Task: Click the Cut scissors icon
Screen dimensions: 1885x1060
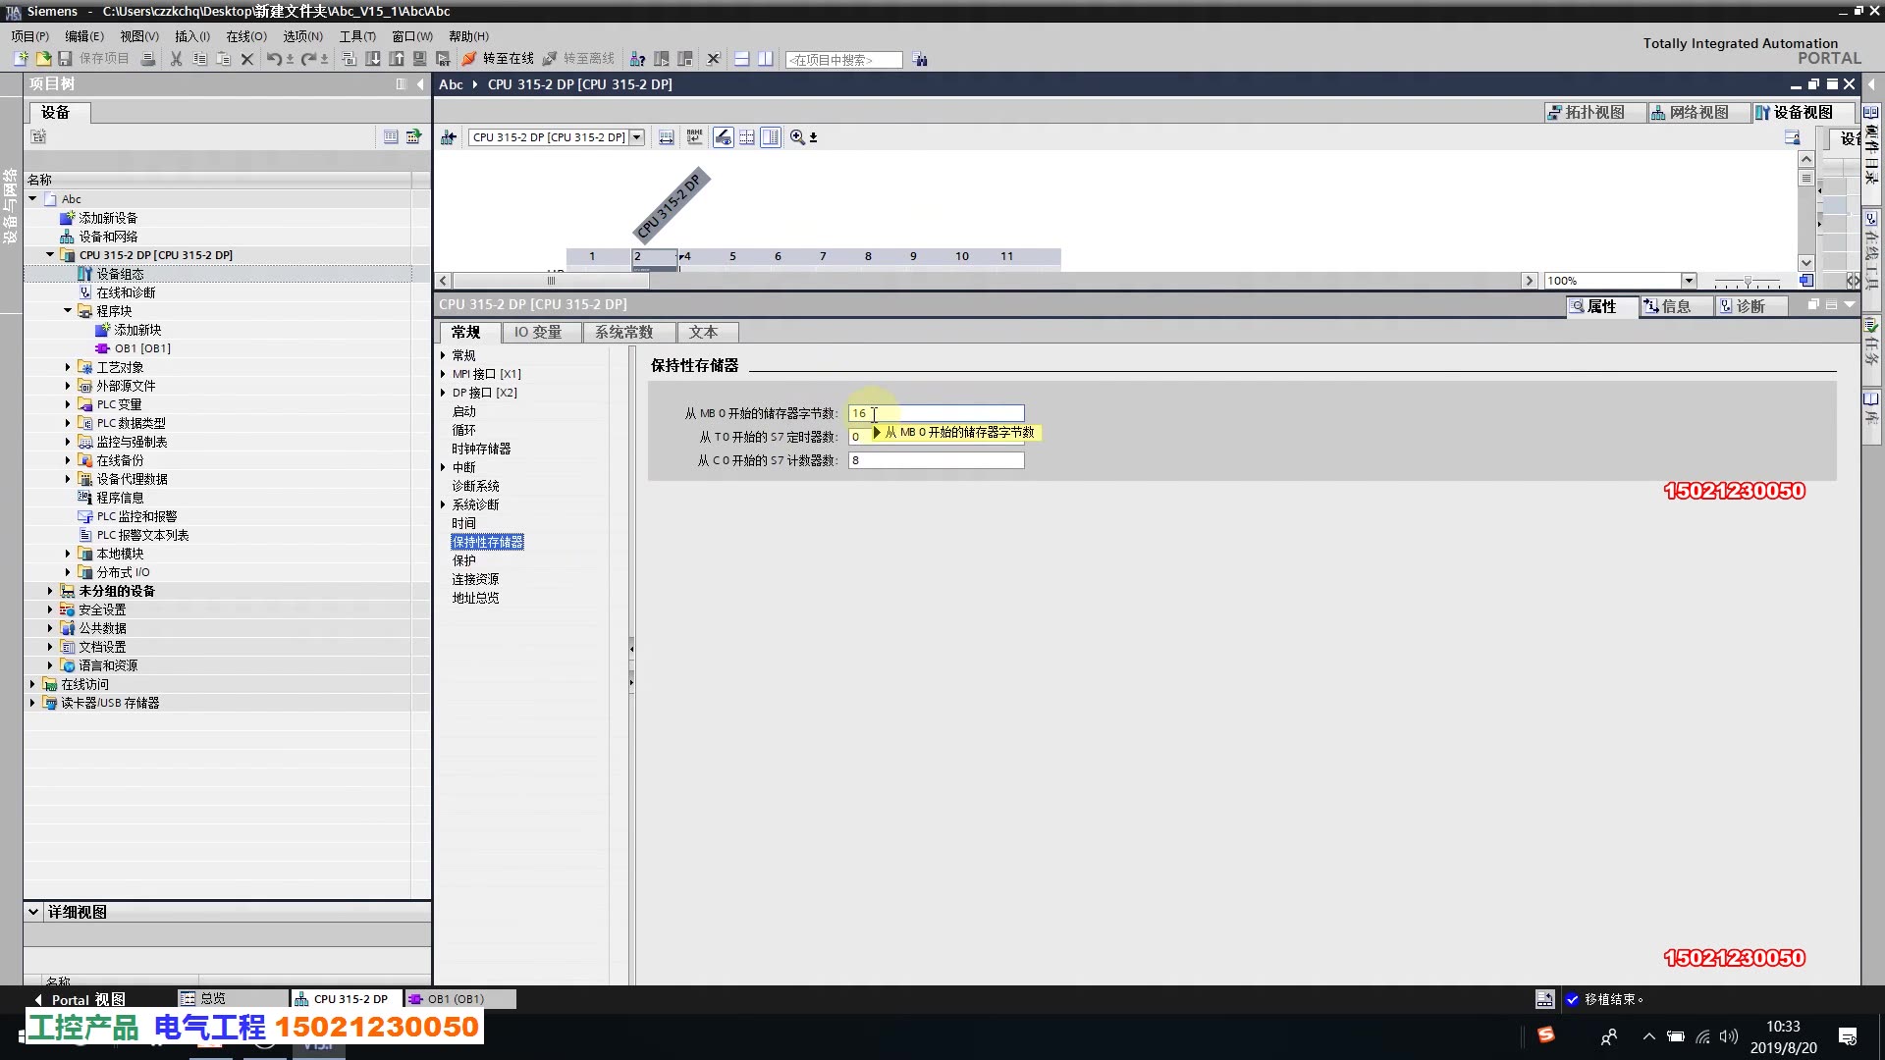Action: (176, 59)
